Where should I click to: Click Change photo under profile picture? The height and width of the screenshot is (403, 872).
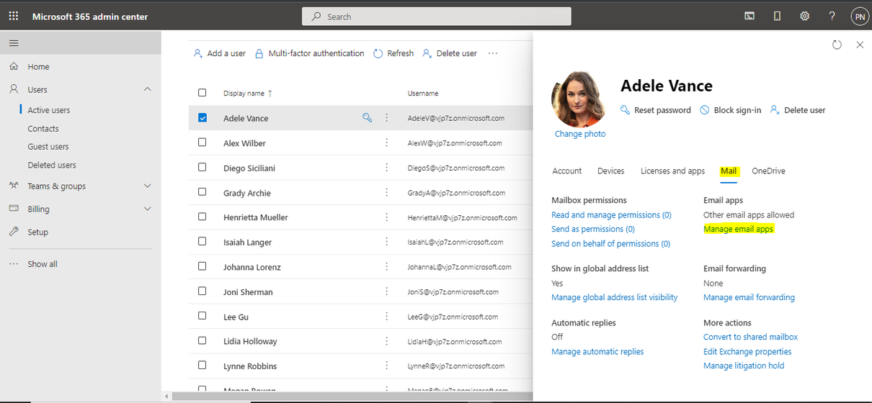[580, 134]
